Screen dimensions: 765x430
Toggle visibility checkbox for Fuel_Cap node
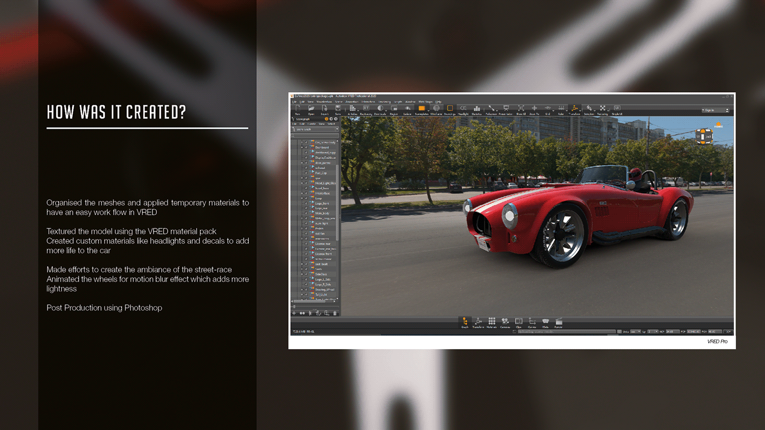coord(306,173)
